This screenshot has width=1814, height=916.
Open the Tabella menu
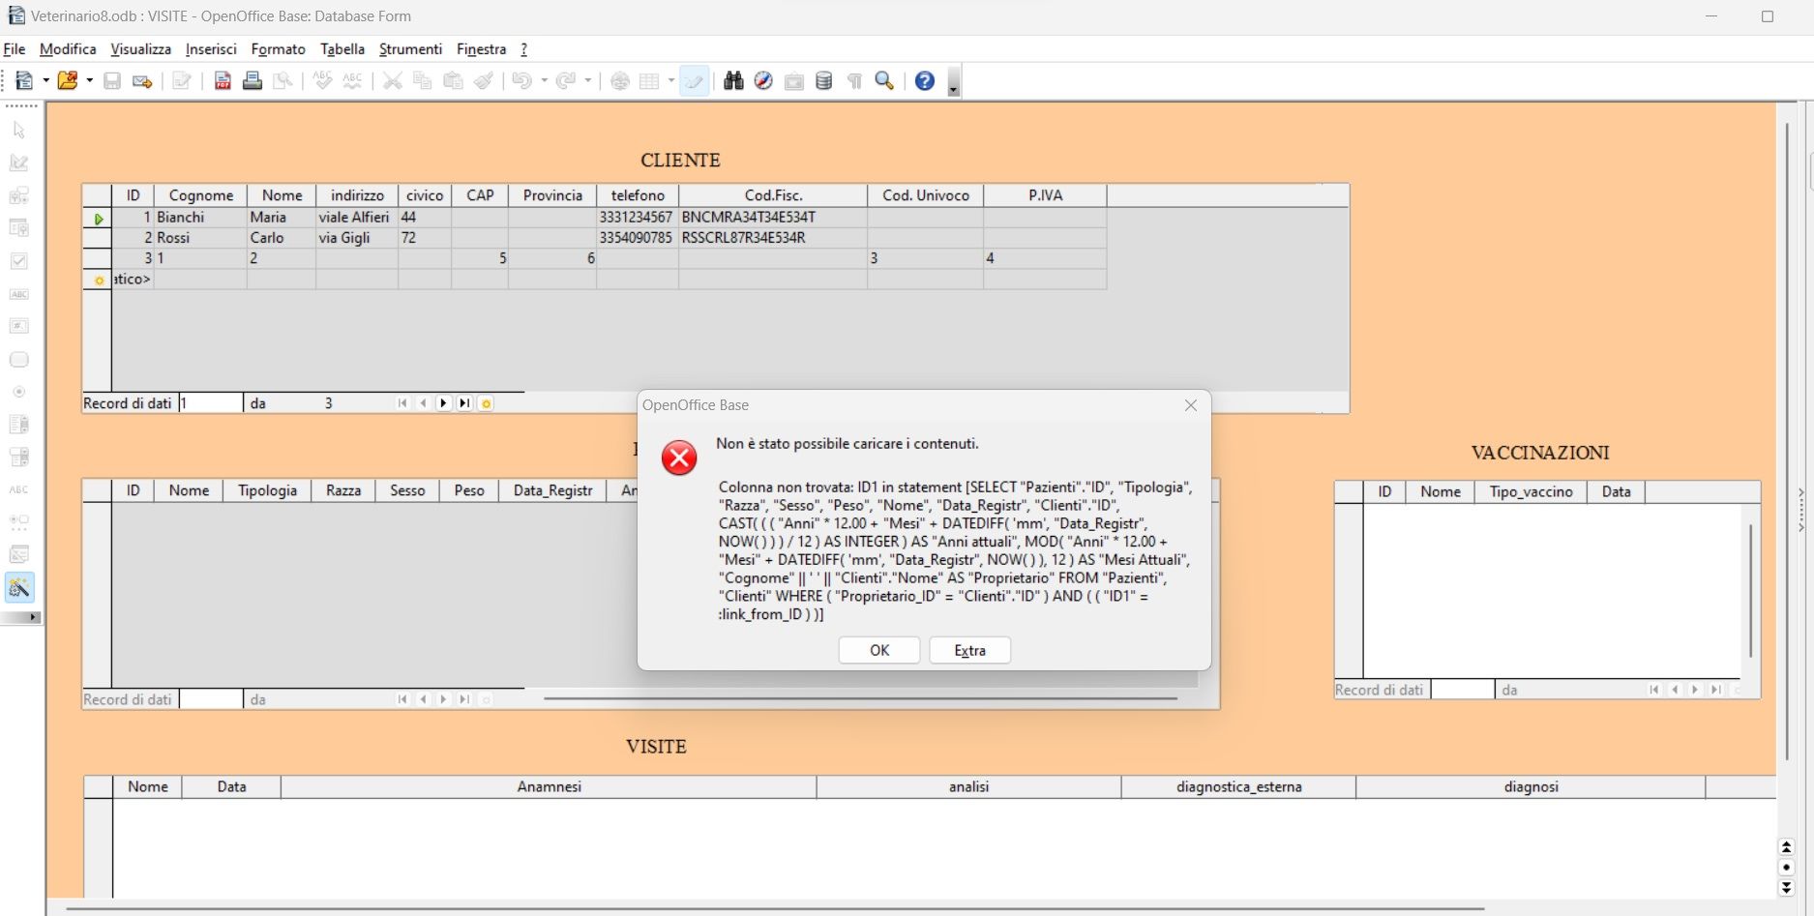(x=342, y=49)
